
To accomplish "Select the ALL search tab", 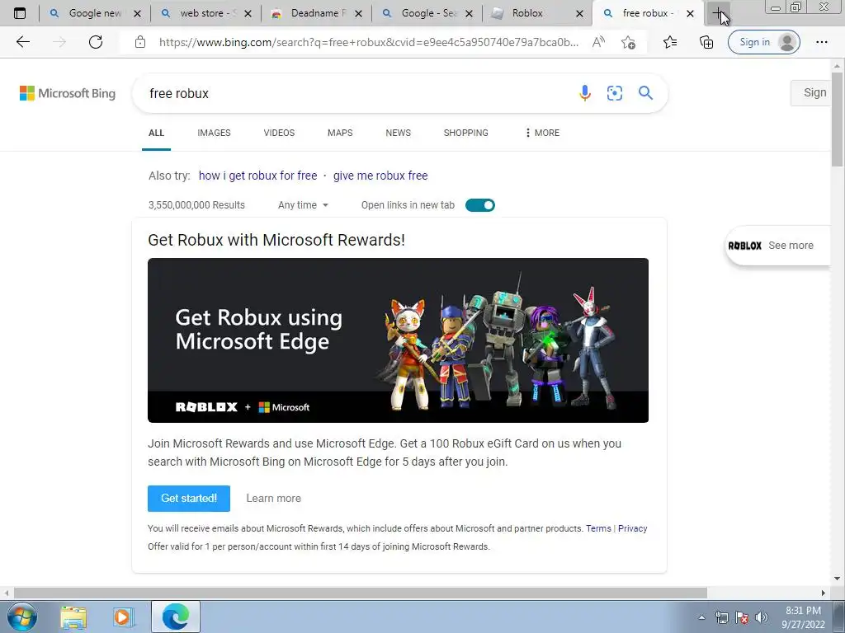I will click(156, 133).
